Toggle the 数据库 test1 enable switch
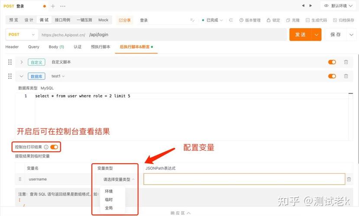 (332, 76)
